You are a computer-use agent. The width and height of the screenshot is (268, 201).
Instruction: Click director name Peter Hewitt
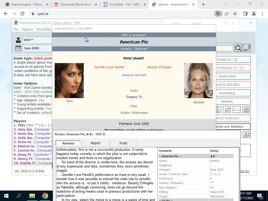(134, 58)
